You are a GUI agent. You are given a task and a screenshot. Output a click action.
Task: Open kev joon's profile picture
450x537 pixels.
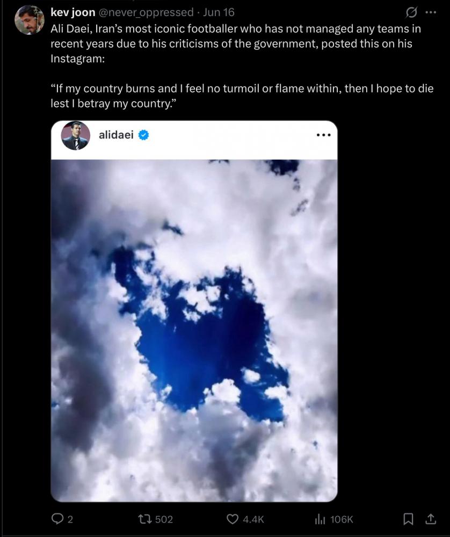tap(29, 20)
